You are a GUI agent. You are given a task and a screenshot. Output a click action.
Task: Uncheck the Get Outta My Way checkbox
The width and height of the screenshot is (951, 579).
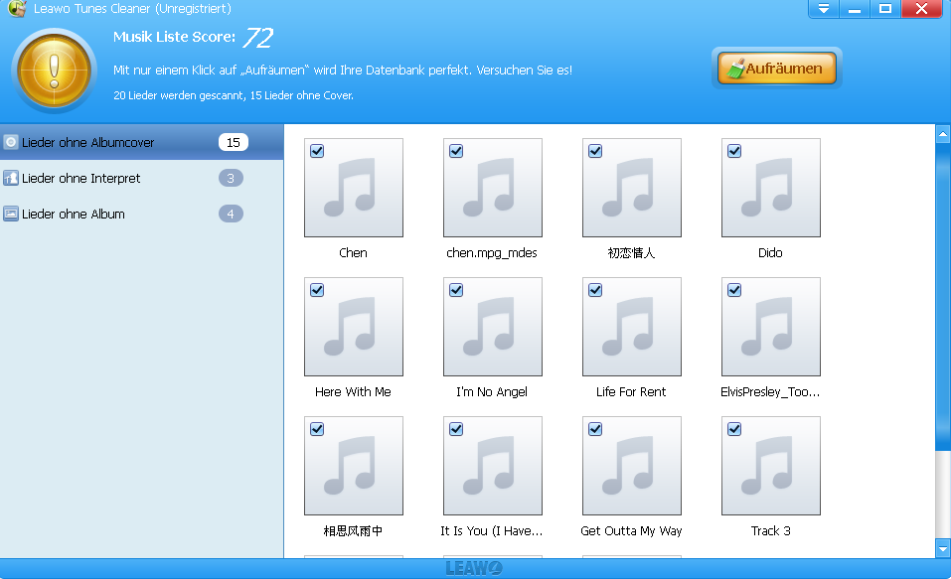(x=595, y=429)
